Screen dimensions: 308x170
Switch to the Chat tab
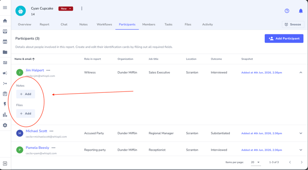pyautogui.click(x=64, y=24)
